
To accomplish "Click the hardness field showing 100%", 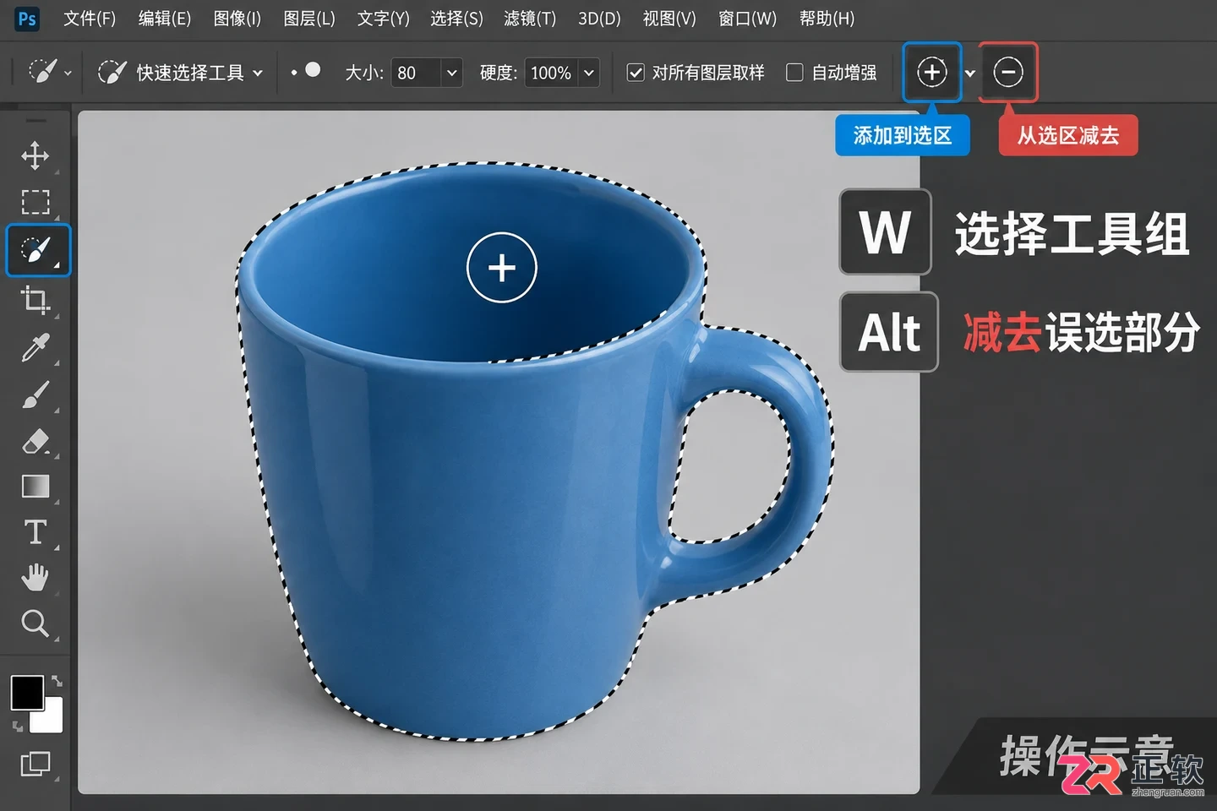I will coord(551,73).
